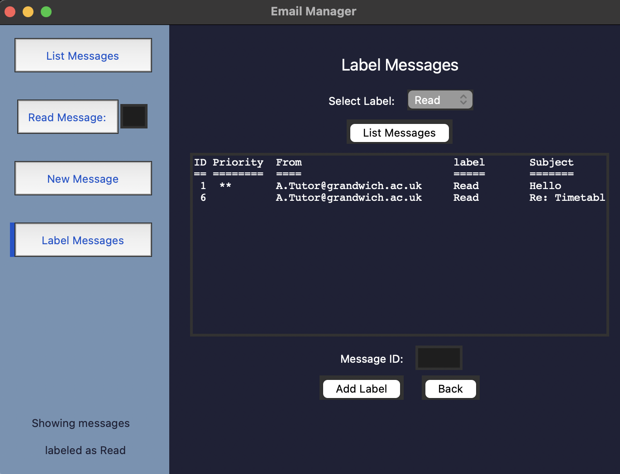Click the white List Messages button below Select Label
The image size is (620, 474).
tap(399, 133)
